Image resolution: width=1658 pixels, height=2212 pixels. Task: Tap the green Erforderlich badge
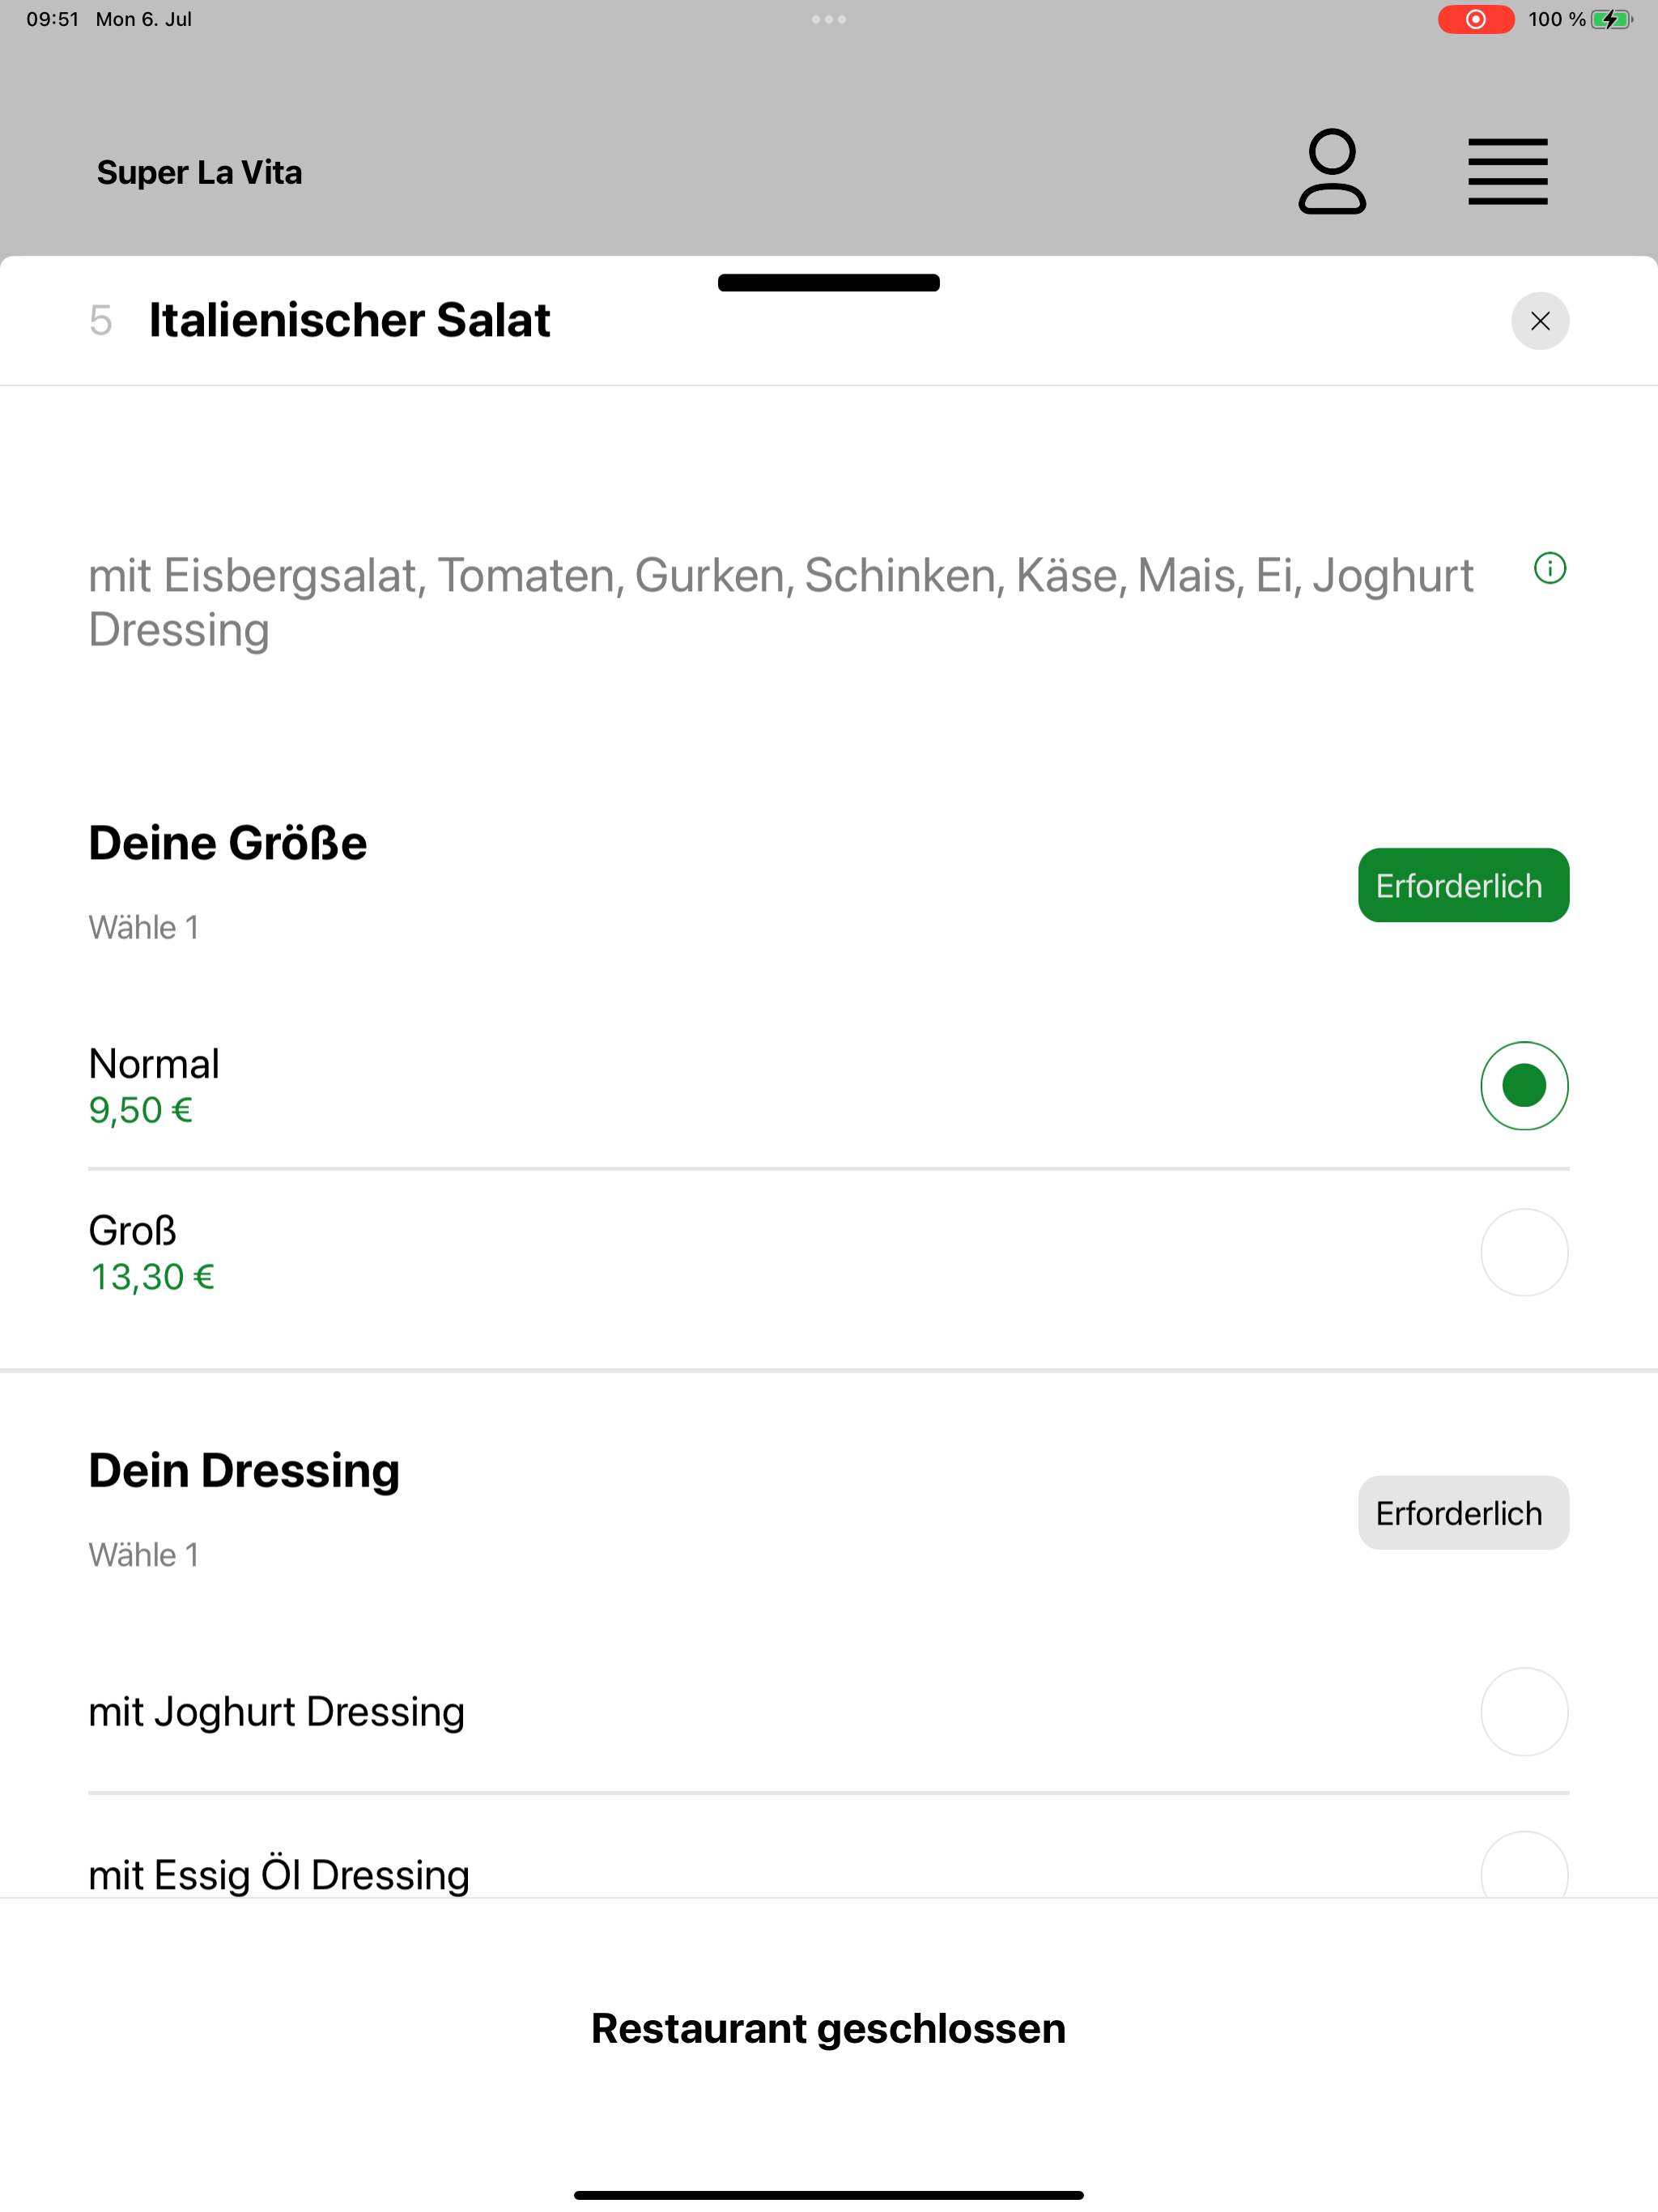pyautogui.click(x=1463, y=886)
